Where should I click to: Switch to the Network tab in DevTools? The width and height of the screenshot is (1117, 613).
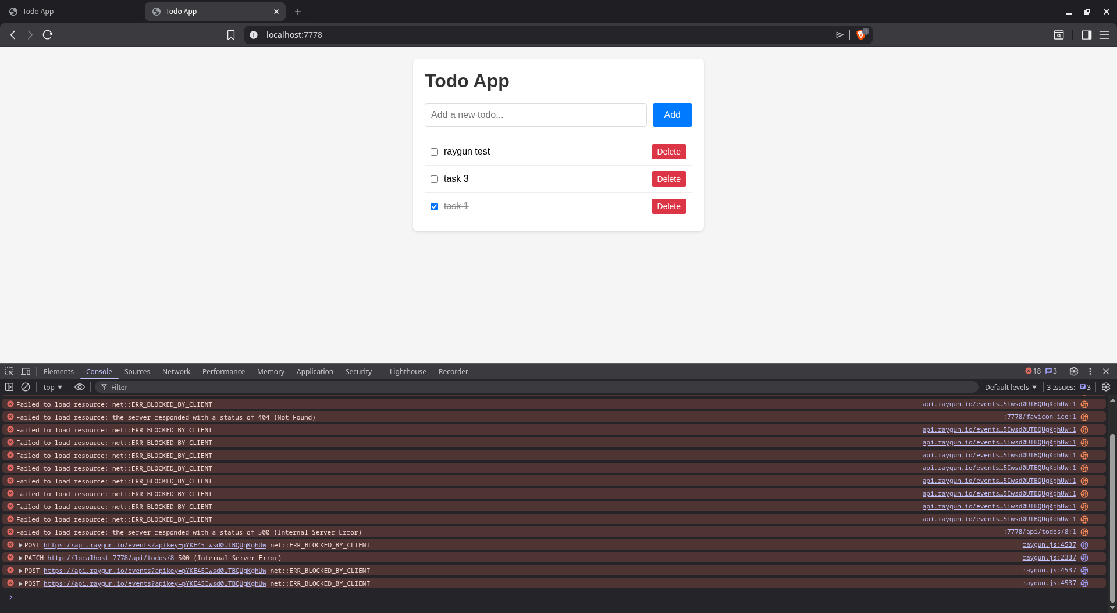[x=176, y=371]
